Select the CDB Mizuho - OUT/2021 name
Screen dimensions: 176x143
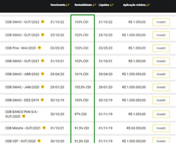click(x=23, y=128)
